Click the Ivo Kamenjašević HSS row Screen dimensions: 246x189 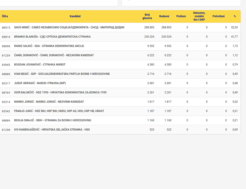(120, 130)
